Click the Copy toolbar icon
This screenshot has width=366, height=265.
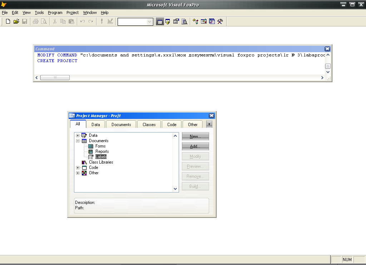click(63, 21)
